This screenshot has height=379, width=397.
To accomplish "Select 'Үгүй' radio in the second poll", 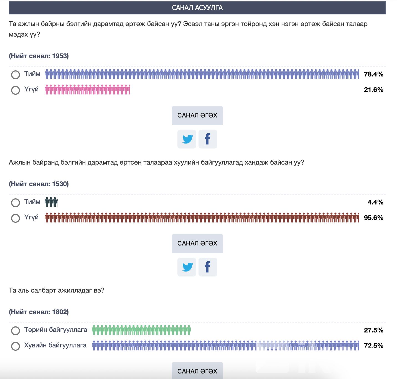I will pyautogui.click(x=16, y=218).
